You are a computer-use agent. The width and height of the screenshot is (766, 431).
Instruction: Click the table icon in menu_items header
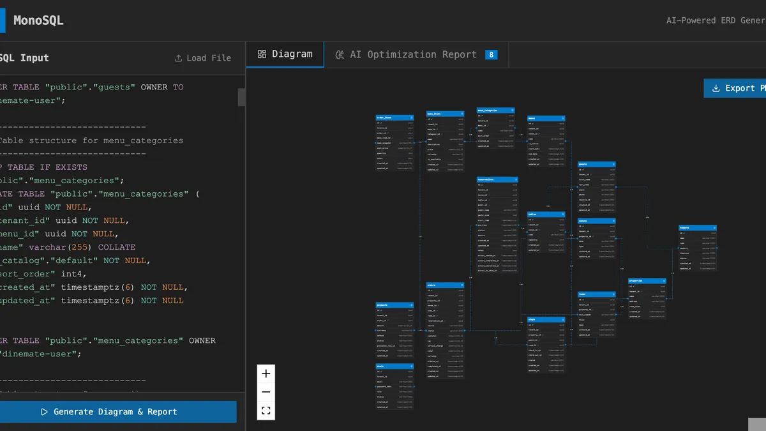[462, 114]
